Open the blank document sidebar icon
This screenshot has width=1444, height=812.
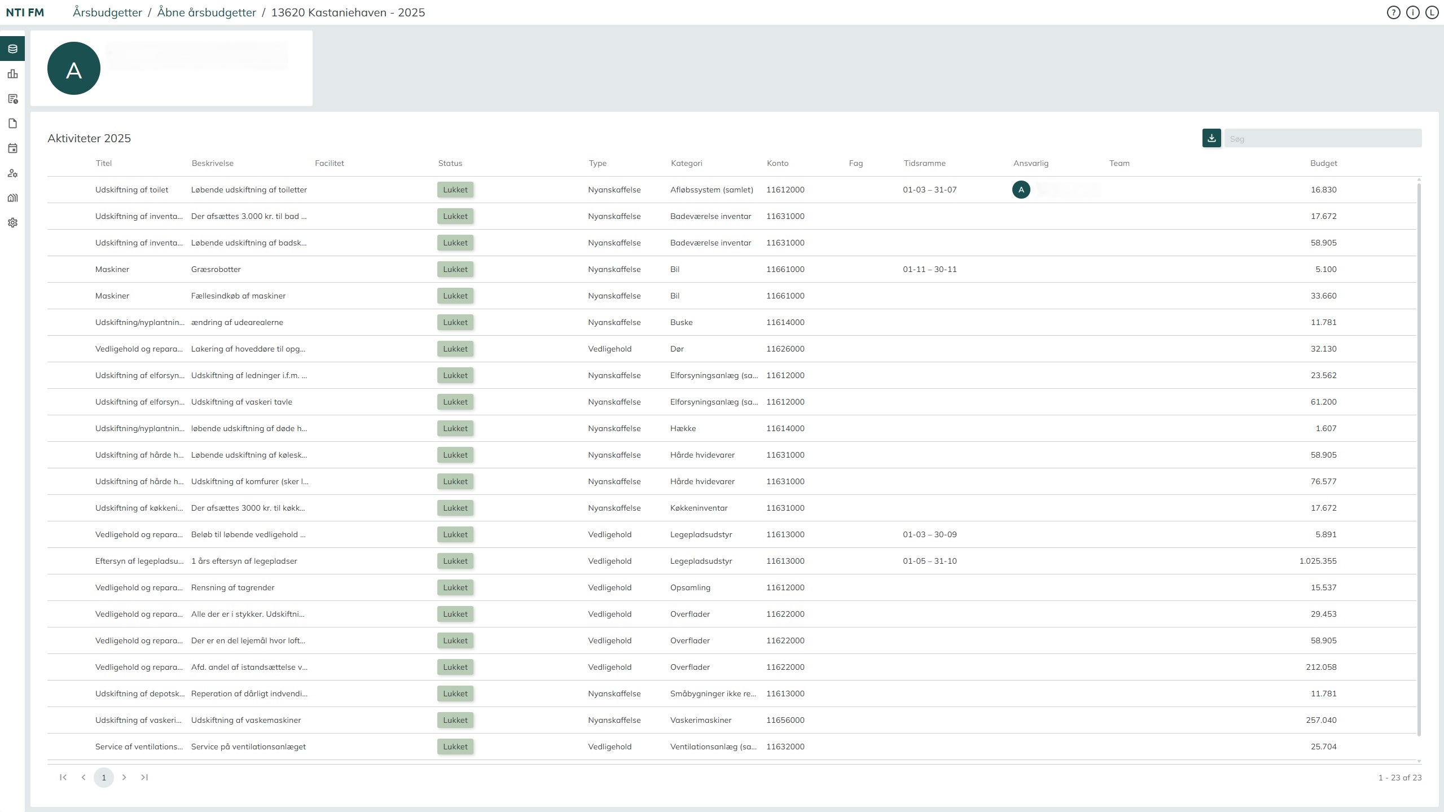12,124
